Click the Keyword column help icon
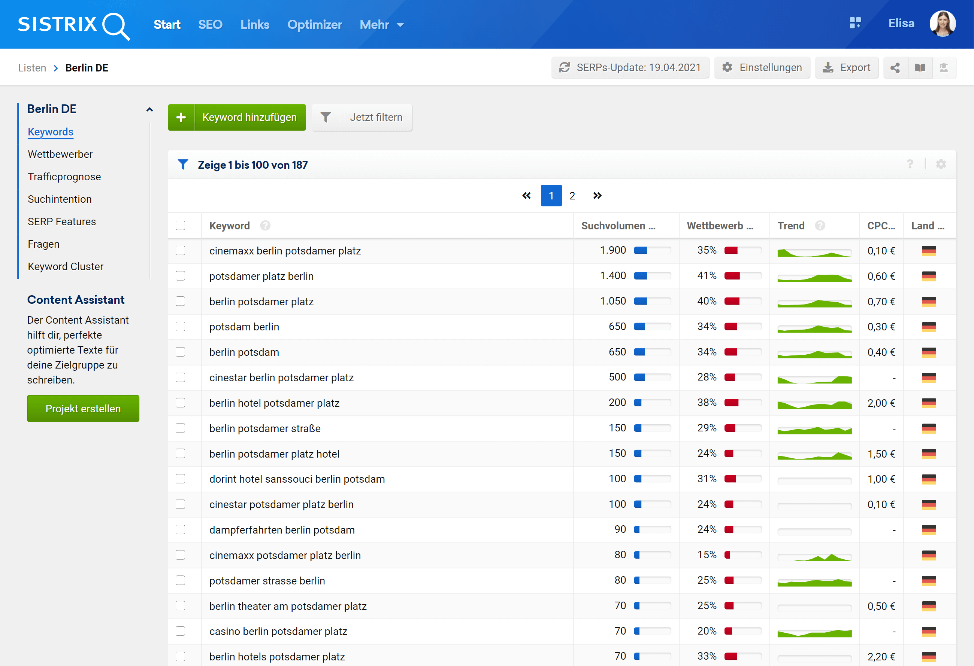974x666 pixels. point(265,226)
